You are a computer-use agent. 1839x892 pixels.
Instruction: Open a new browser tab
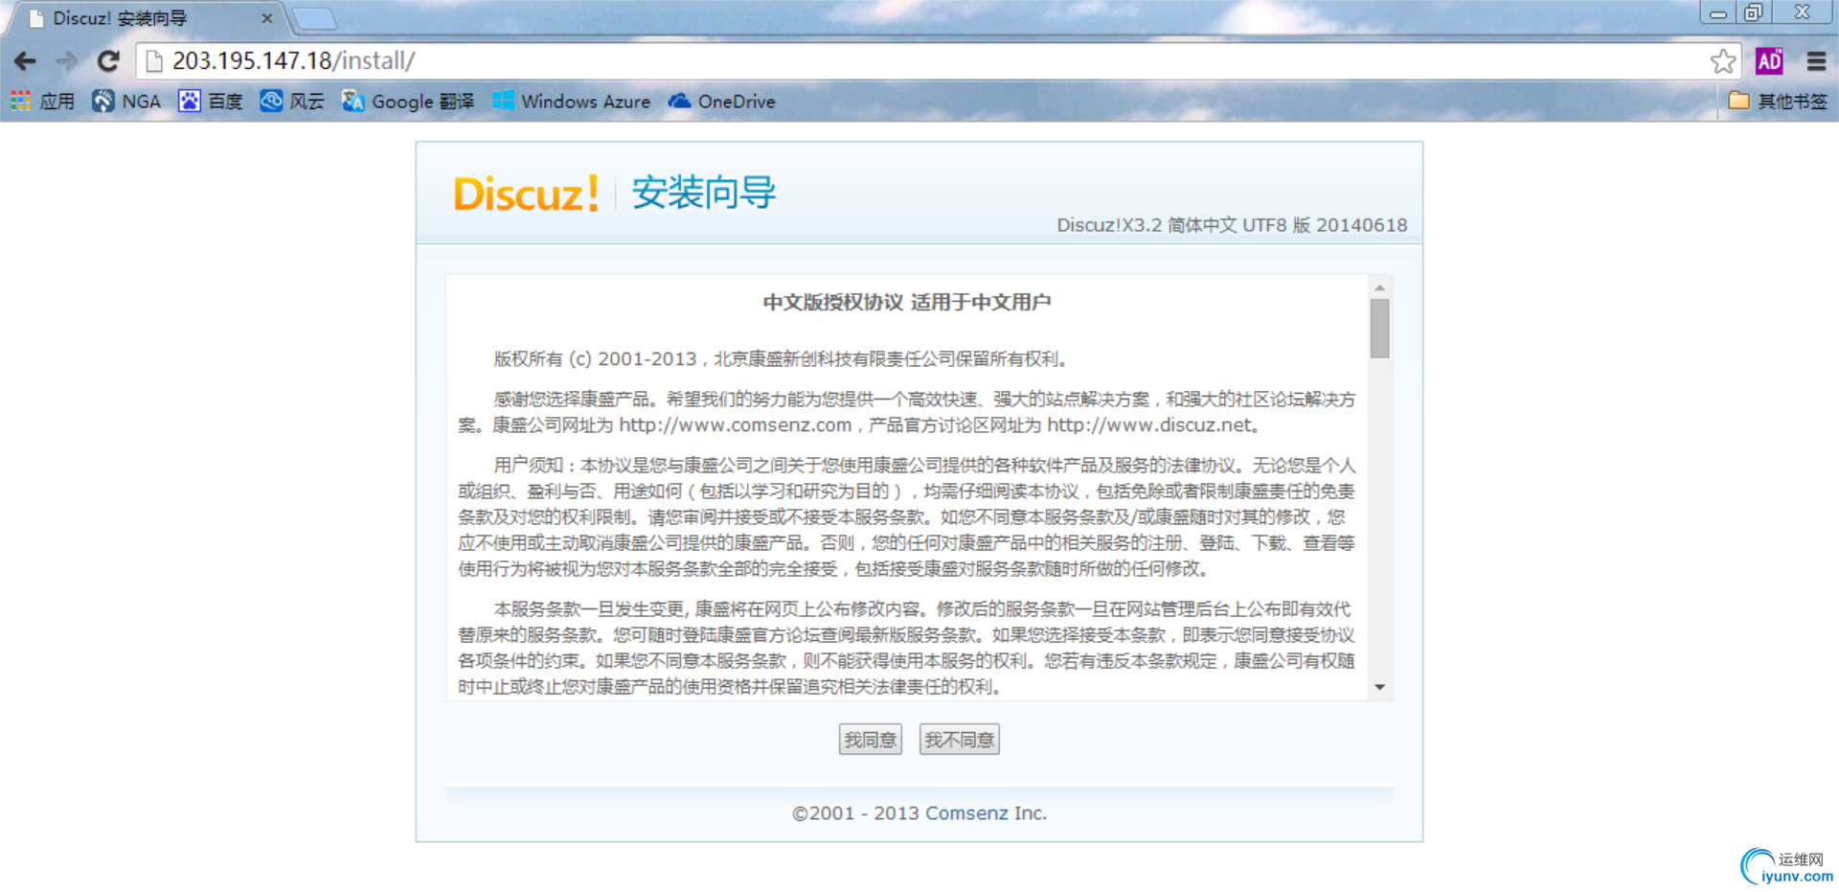pos(314,18)
